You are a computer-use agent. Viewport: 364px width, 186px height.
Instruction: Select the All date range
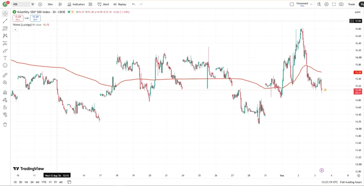(x=61, y=182)
